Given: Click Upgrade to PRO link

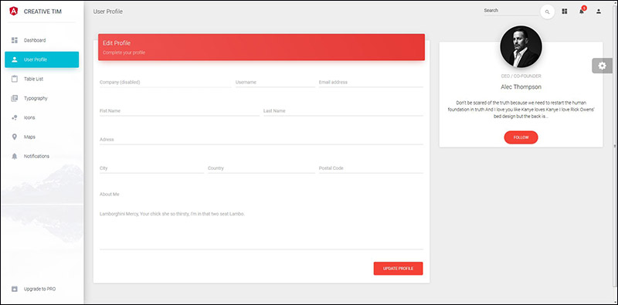Looking at the screenshot, I should (x=42, y=289).
